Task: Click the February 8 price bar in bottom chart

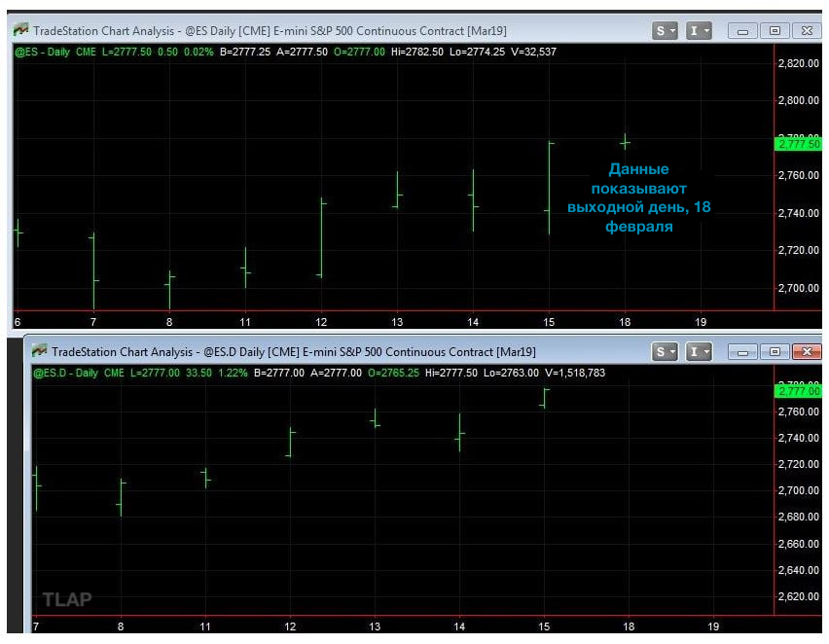Action: click(x=121, y=497)
